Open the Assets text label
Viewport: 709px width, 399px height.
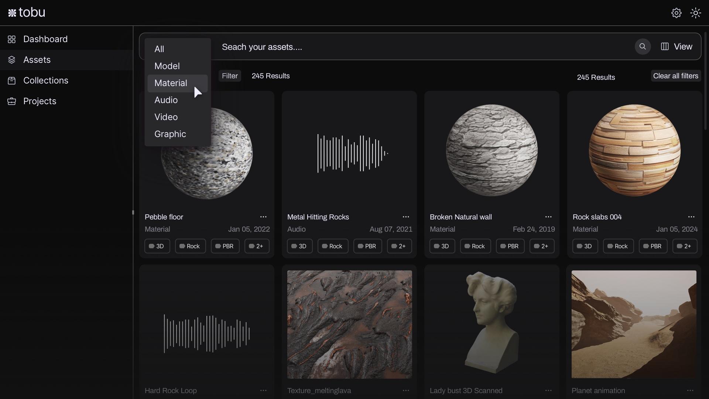coord(37,60)
